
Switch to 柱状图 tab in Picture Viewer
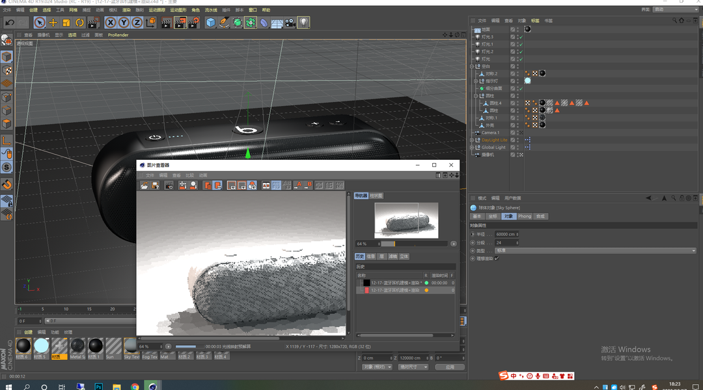click(376, 196)
